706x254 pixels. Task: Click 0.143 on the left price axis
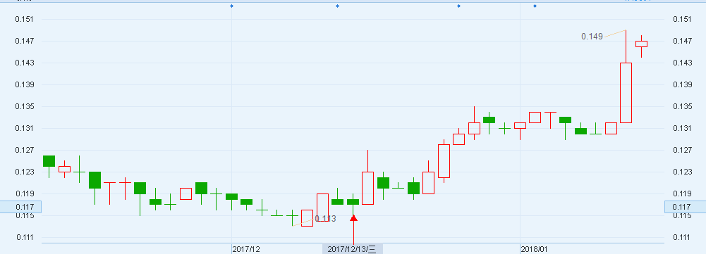(24, 63)
